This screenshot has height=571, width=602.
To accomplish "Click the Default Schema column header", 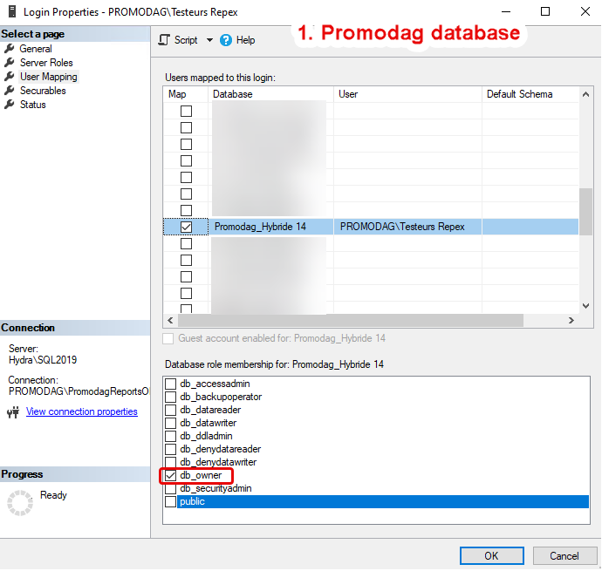I will pyautogui.click(x=530, y=94).
